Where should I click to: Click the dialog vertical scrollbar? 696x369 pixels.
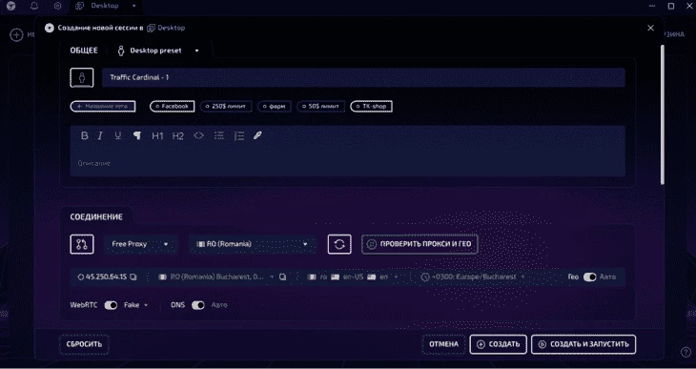click(x=663, y=114)
